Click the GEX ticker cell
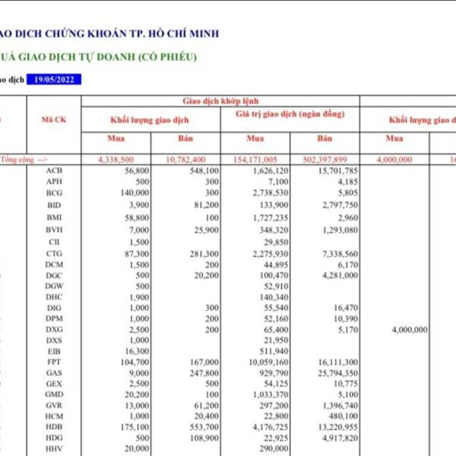 coord(54,384)
